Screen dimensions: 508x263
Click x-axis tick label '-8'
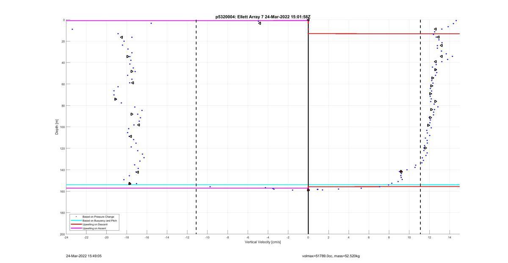tap(227, 238)
